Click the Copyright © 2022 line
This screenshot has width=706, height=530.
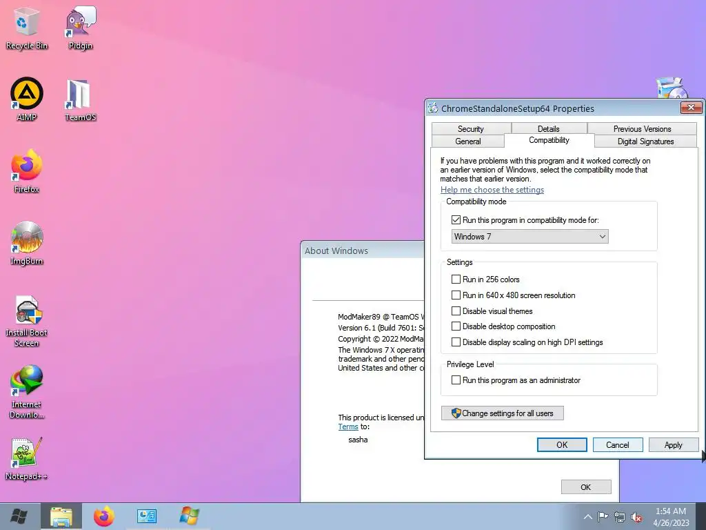tap(381, 339)
